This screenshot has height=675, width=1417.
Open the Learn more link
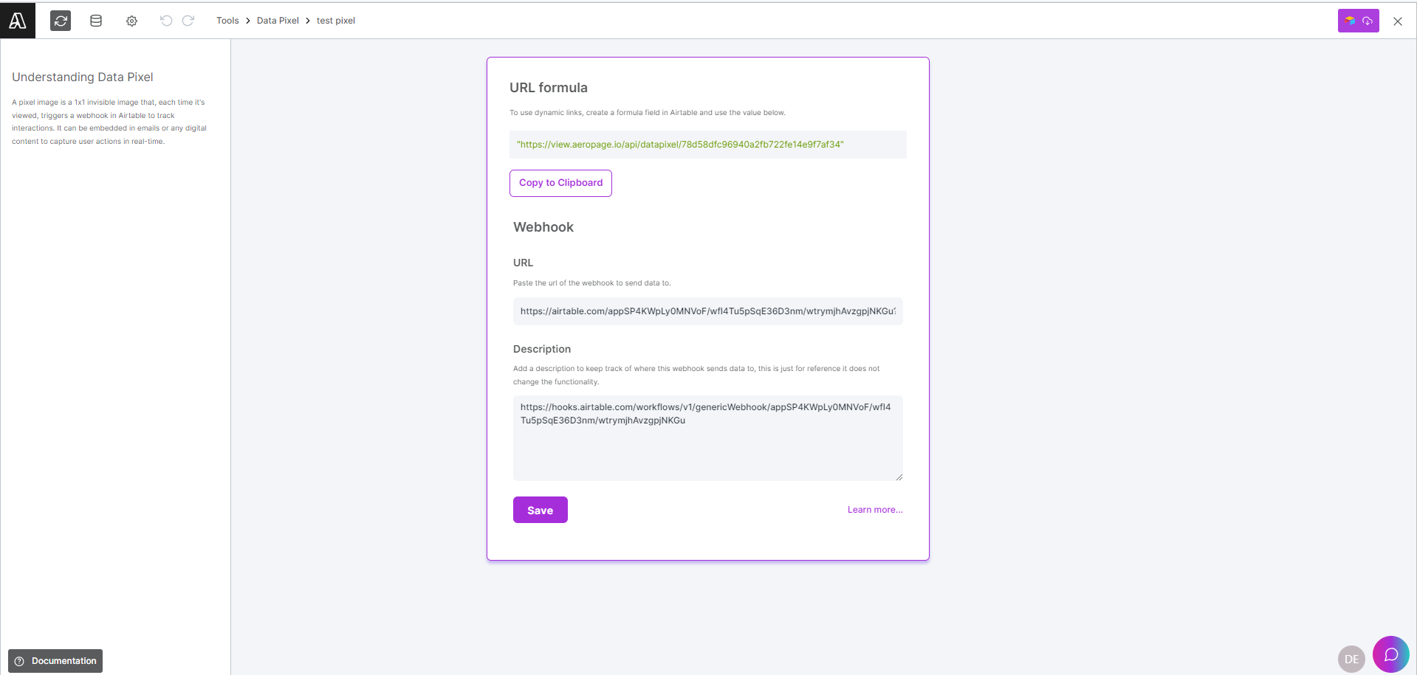(x=874, y=510)
